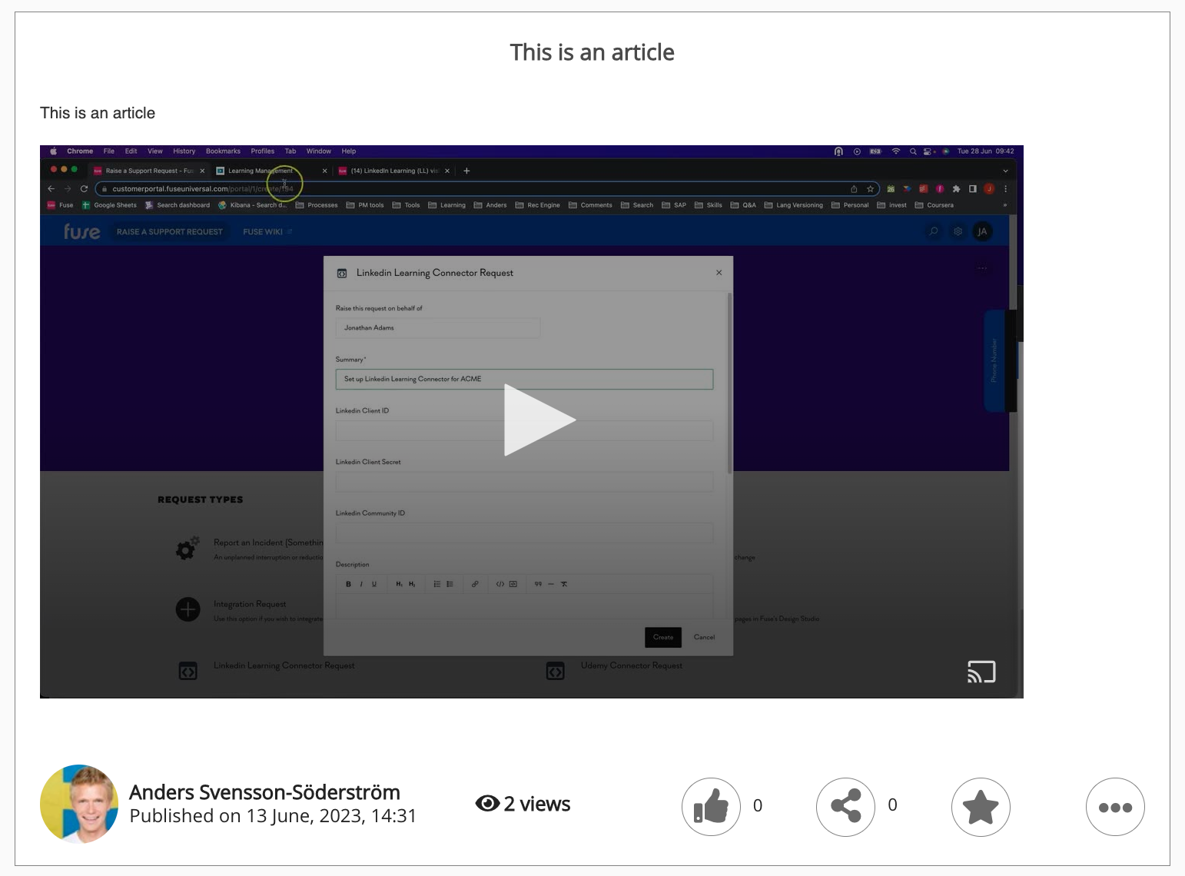Click the blockquote icon in the editor toolbar
Screen dimensions: 1185x876
click(x=539, y=584)
